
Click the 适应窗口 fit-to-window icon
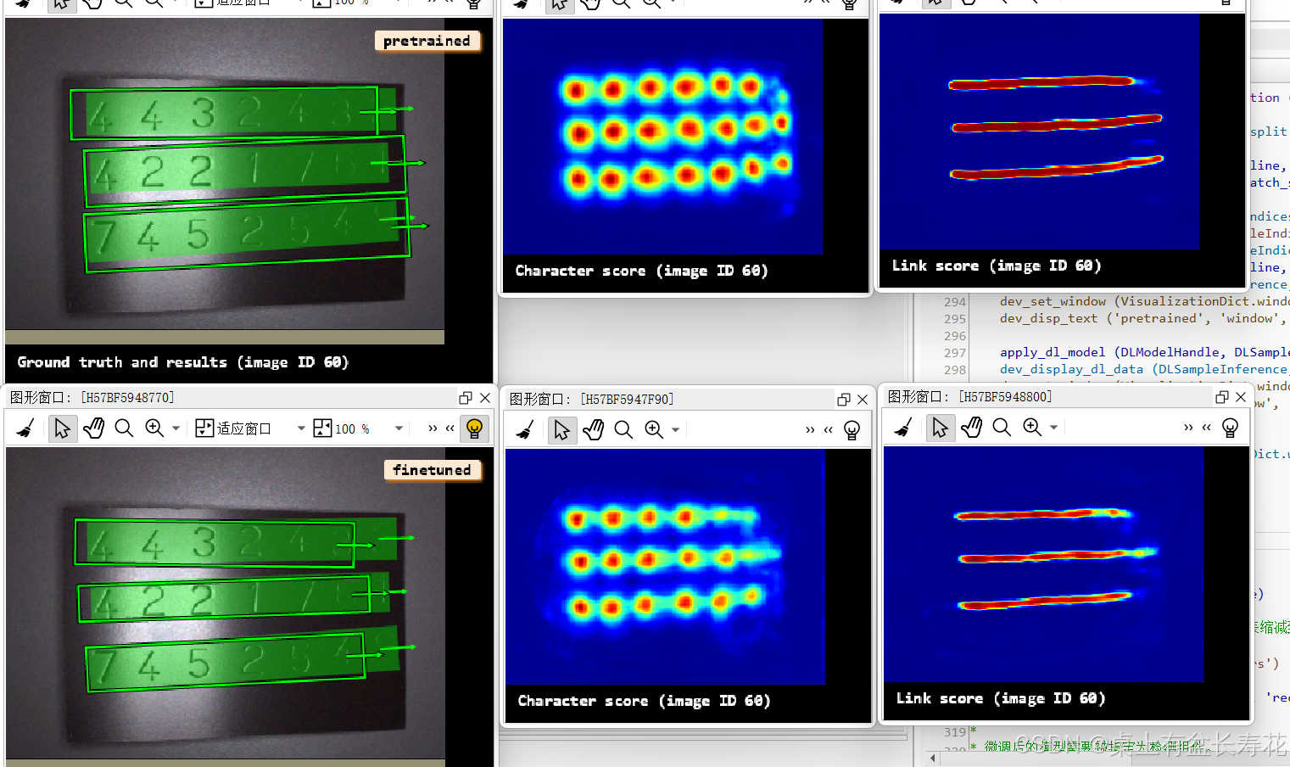coord(204,428)
